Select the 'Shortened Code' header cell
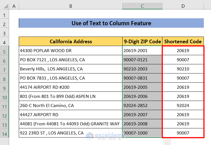 coord(183,42)
